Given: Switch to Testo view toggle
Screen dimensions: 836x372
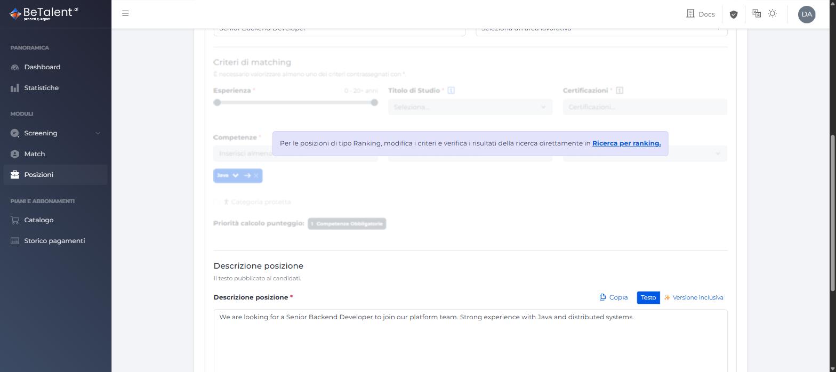Looking at the screenshot, I should tap(648, 297).
